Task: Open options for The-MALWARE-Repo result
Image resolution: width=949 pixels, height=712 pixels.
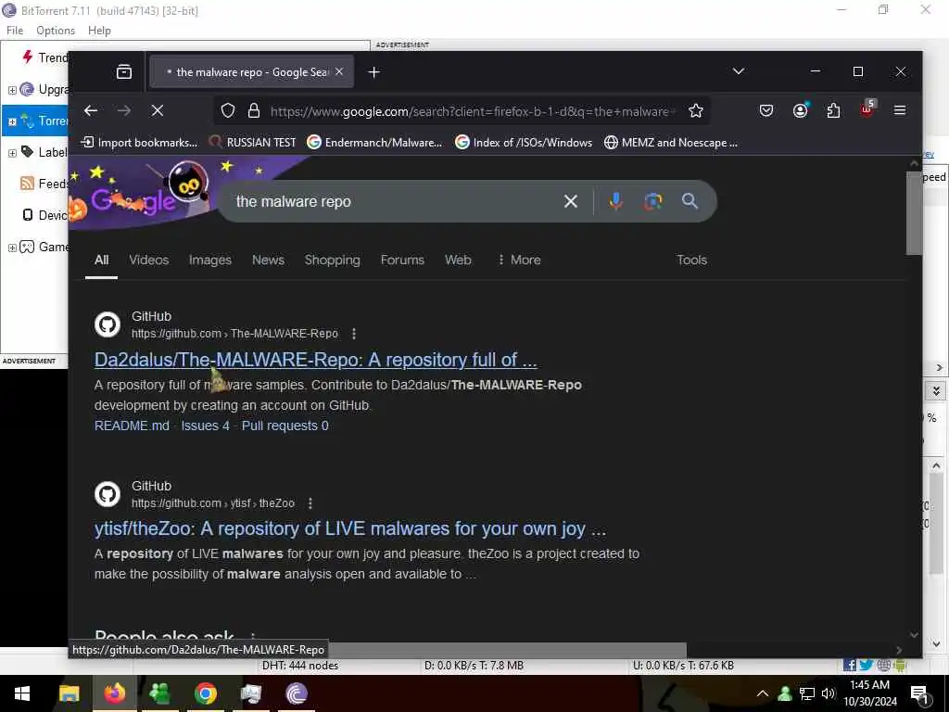Action: pyautogui.click(x=354, y=334)
